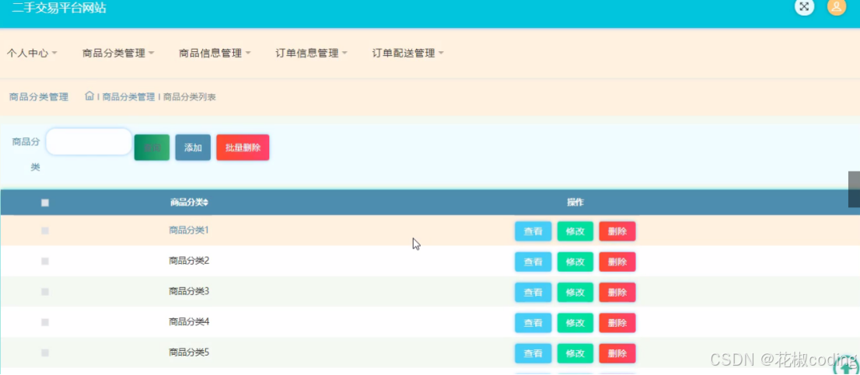Check the box for 商品分类5 row

coord(45,353)
